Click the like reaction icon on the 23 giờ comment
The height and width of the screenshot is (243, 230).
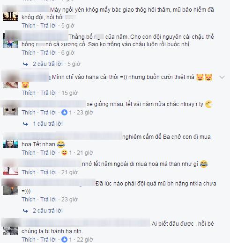(x=64, y=112)
